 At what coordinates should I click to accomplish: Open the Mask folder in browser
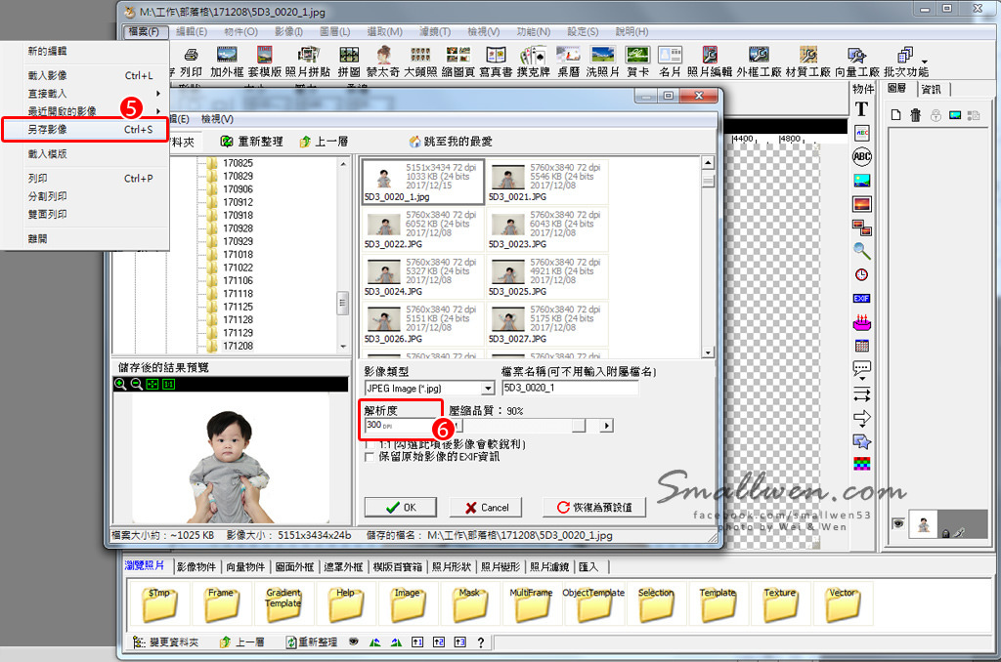469,603
